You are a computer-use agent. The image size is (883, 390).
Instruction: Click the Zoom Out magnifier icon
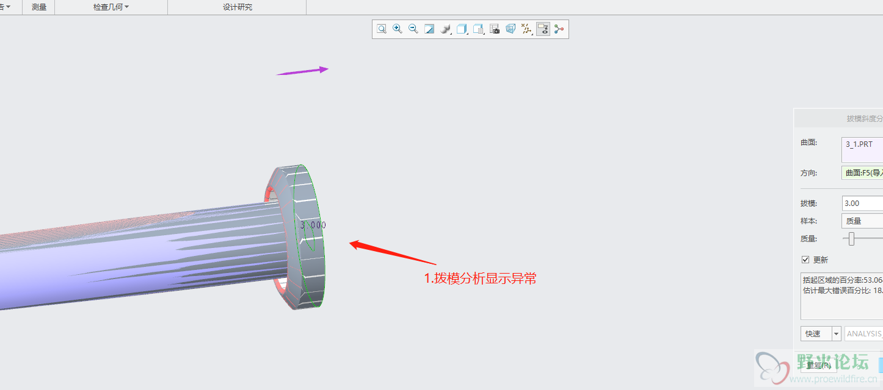(413, 29)
